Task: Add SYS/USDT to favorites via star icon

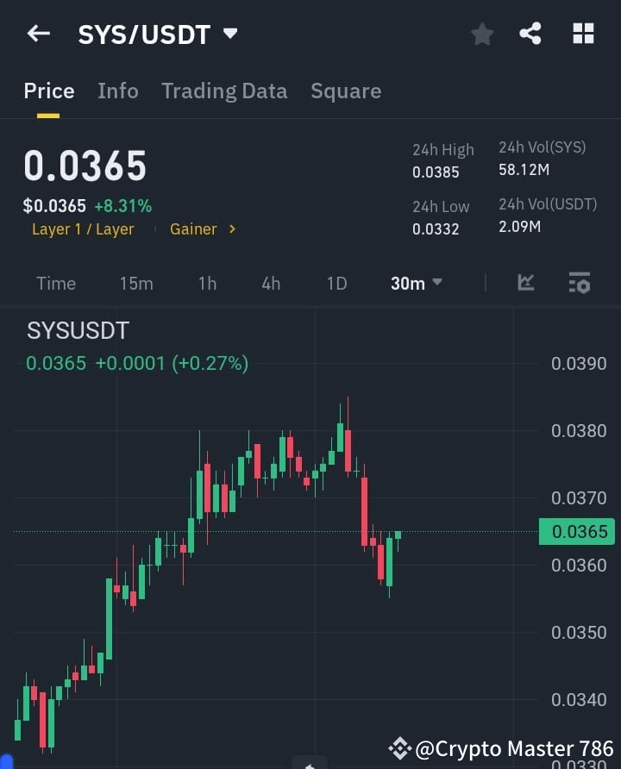Action: [481, 34]
